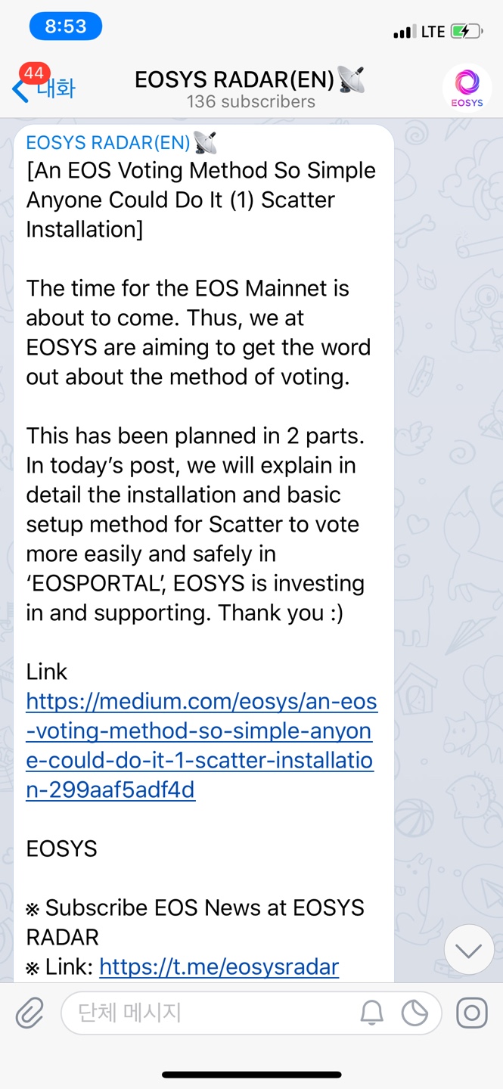Open the medium.com Scatter installation link
Viewport: 503px width, 1089px height.
(x=200, y=745)
